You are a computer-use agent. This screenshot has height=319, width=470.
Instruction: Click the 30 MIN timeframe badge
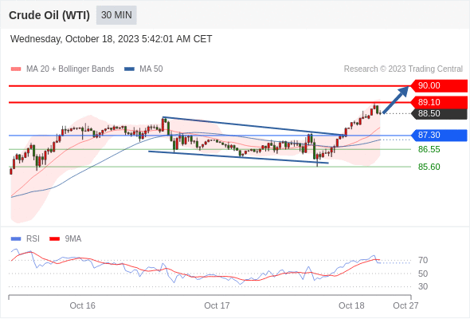click(116, 15)
